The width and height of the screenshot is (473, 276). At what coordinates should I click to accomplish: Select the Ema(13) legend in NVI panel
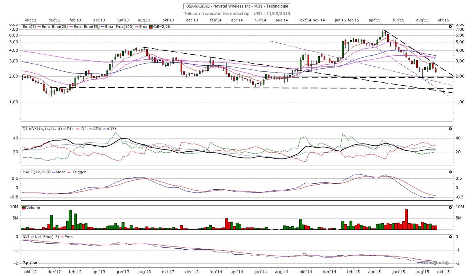[x=51, y=237]
